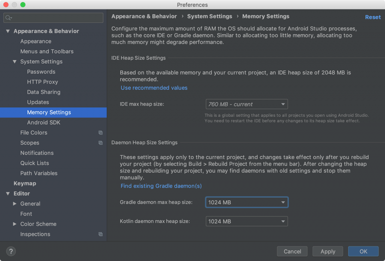Click Use recommended values

click(x=154, y=88)
